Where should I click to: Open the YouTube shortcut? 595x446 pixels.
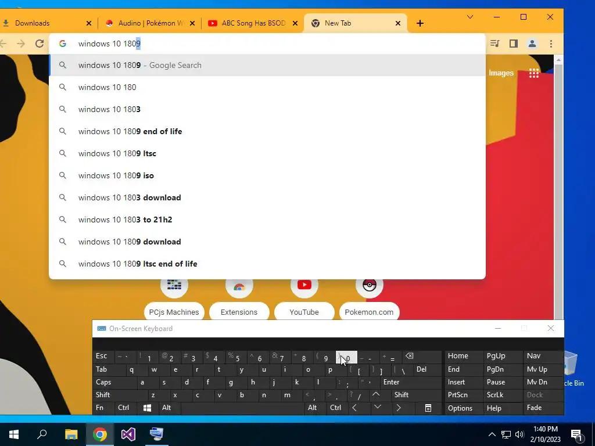click(x=304, y=312)
